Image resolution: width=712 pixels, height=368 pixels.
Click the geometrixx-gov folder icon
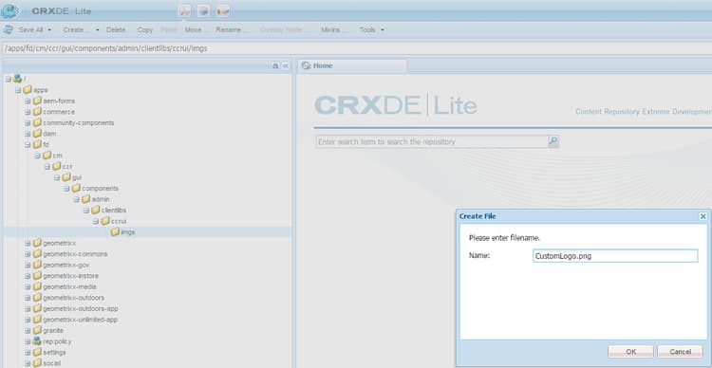point(37,265)
